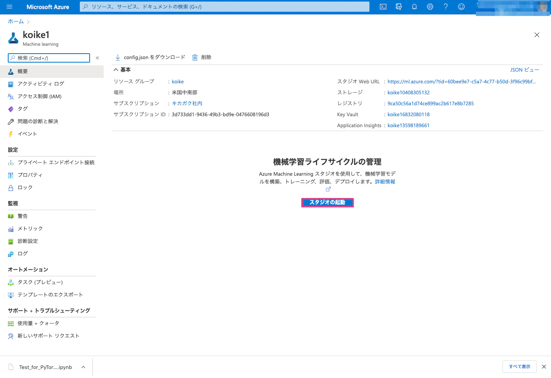This screenshot has width=551, height=378.
Task: Click the 詳細情報 external link icon
Action: (328, 189)
